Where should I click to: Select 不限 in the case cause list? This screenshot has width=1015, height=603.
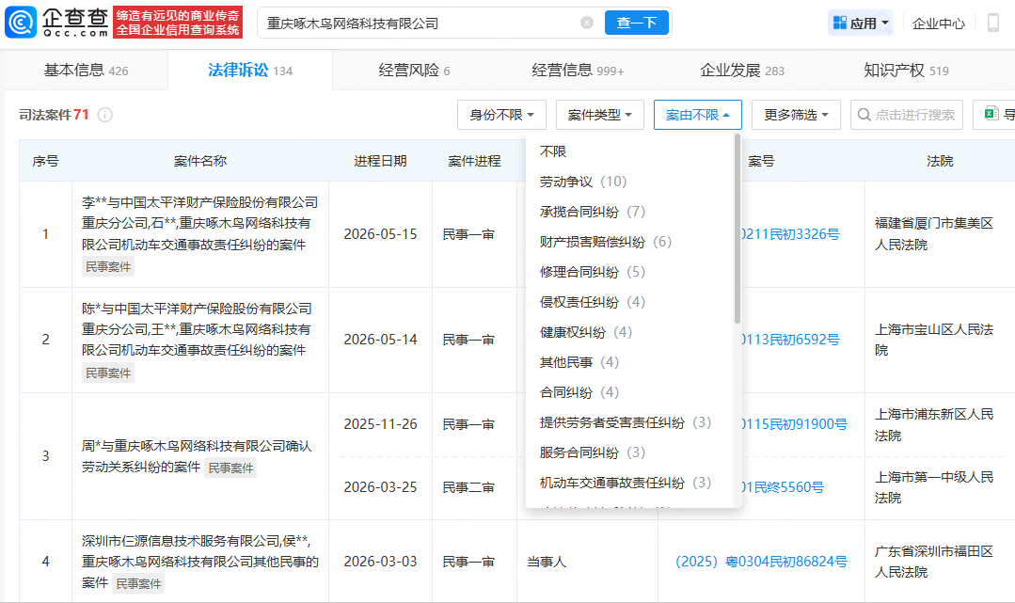click(x=553, y=151)
